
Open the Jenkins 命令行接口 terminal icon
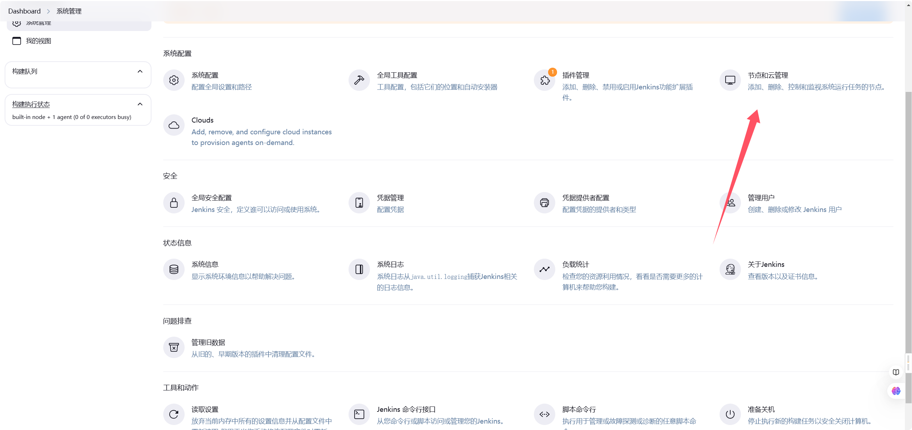point(359,414)
